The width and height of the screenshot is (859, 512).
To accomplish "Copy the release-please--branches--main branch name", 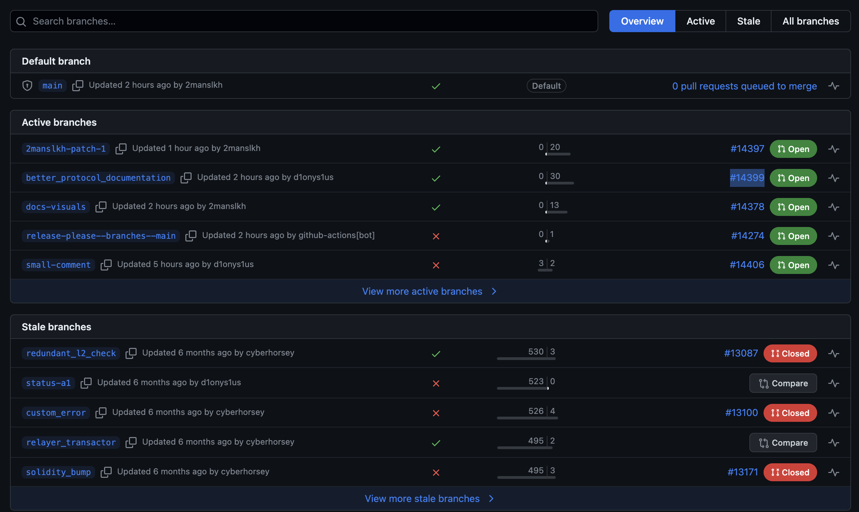I will [191, 236].
